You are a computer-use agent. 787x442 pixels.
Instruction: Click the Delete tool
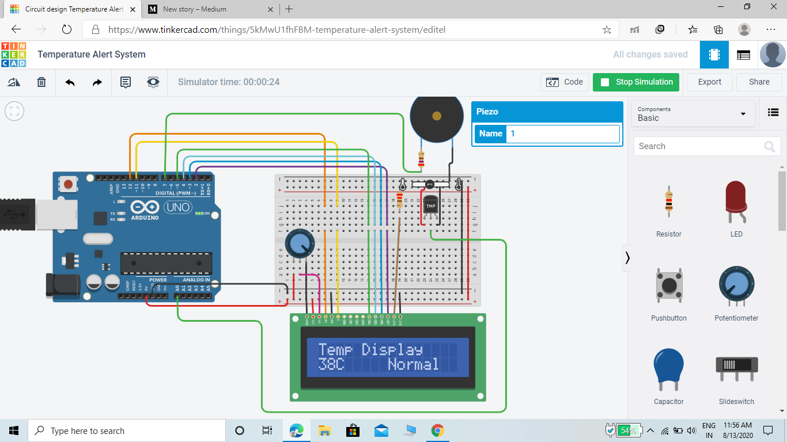(41, 82)
